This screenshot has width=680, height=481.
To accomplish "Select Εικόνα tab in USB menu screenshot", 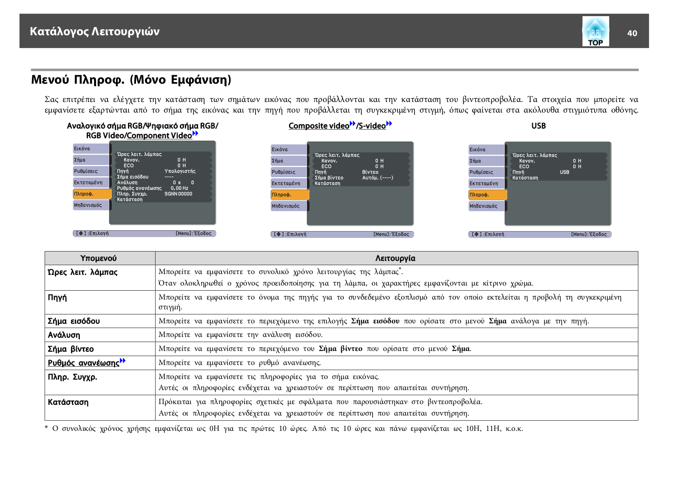I will [487, 150].
